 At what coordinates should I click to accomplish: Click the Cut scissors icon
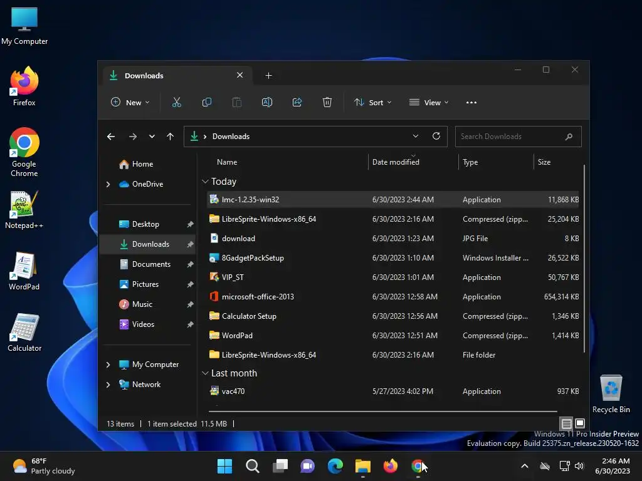point(176,102)
